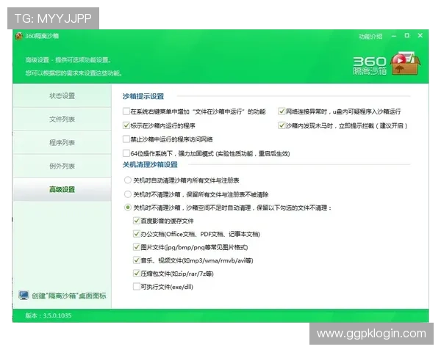Uncheck 图片文件(jpg/bmp/png) checkbox
Image resolution: width=441 pixels, height=352 pixels.
[x=137, y=247]
